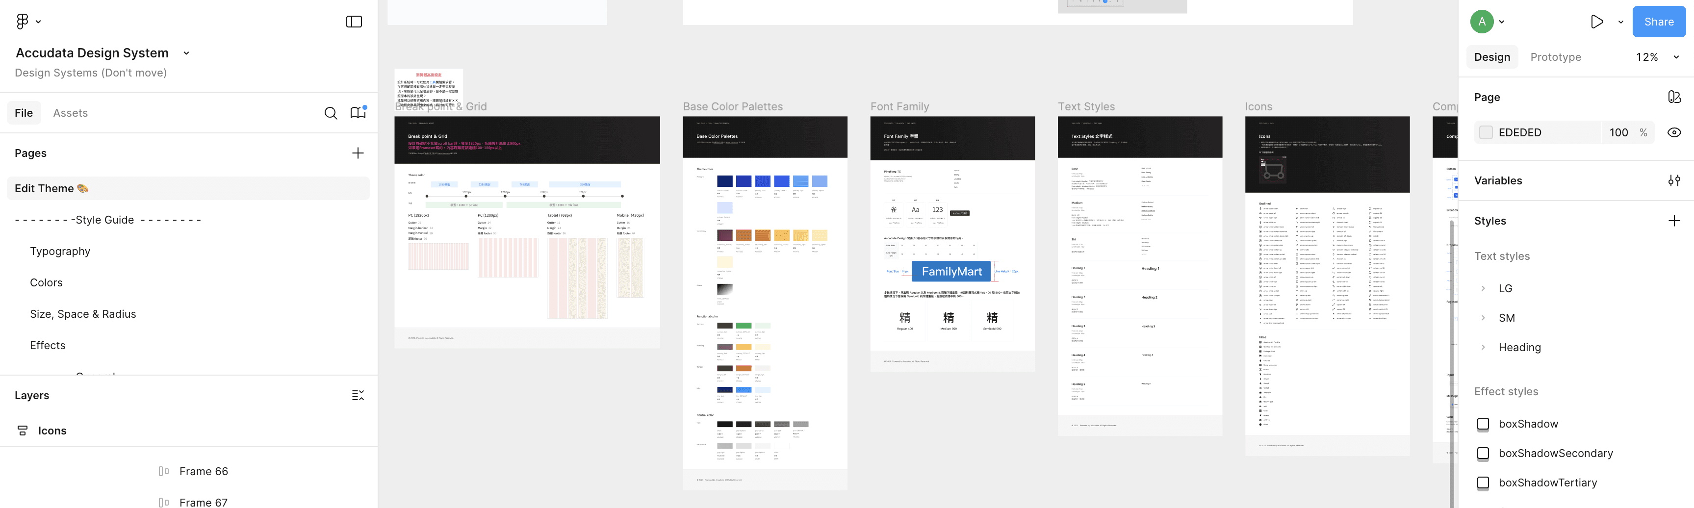This screenshot has height=508, width=1694.
Task: Click the Base Color Palettes frame label
Action: (733, 106)
